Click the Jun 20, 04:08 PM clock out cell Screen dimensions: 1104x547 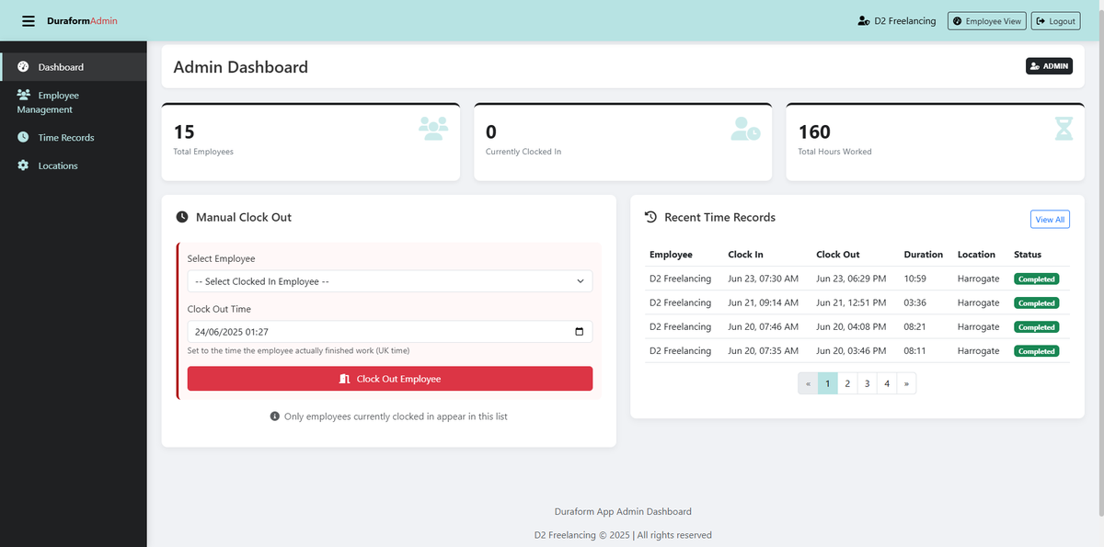[x=851, y=326]
